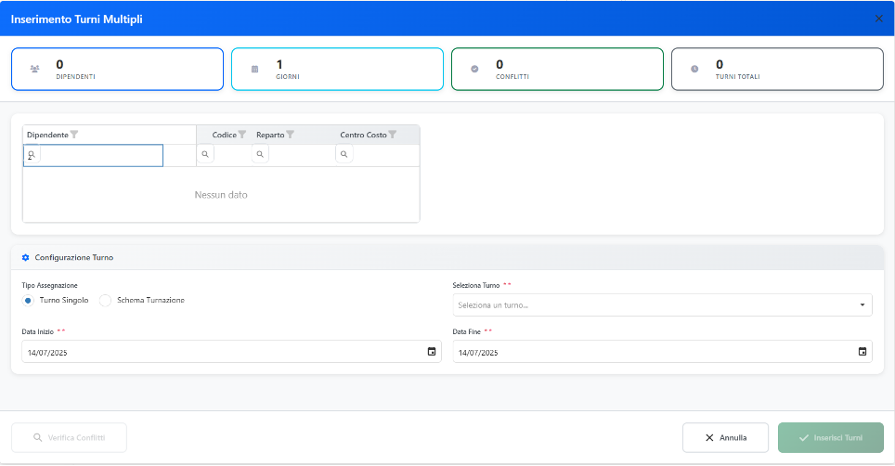
Task: Select the Schema Turnazione radio option
Action: point(105,301)
